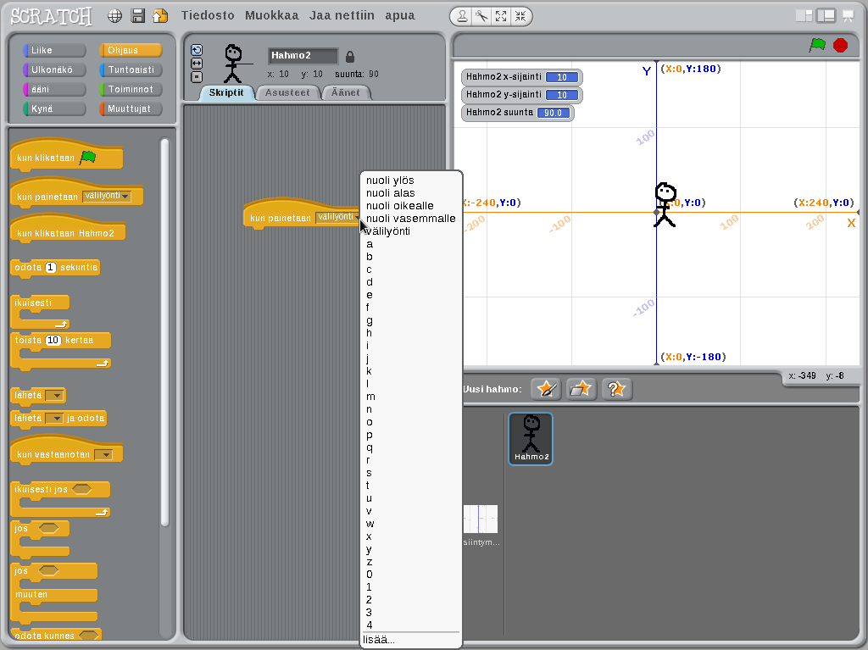Save project with the floppy disk icon
The image size is (868, 650).
point(138,15)
